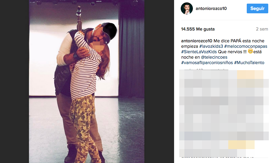
Task: Click the blurred comments section
Action: coord(224,113)
